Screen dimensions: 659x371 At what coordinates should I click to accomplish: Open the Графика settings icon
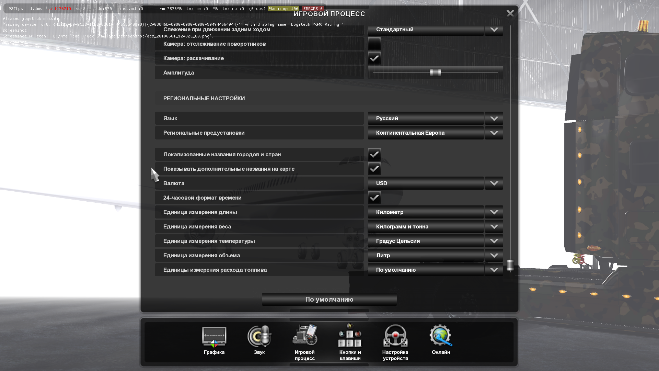click(214, 337)
